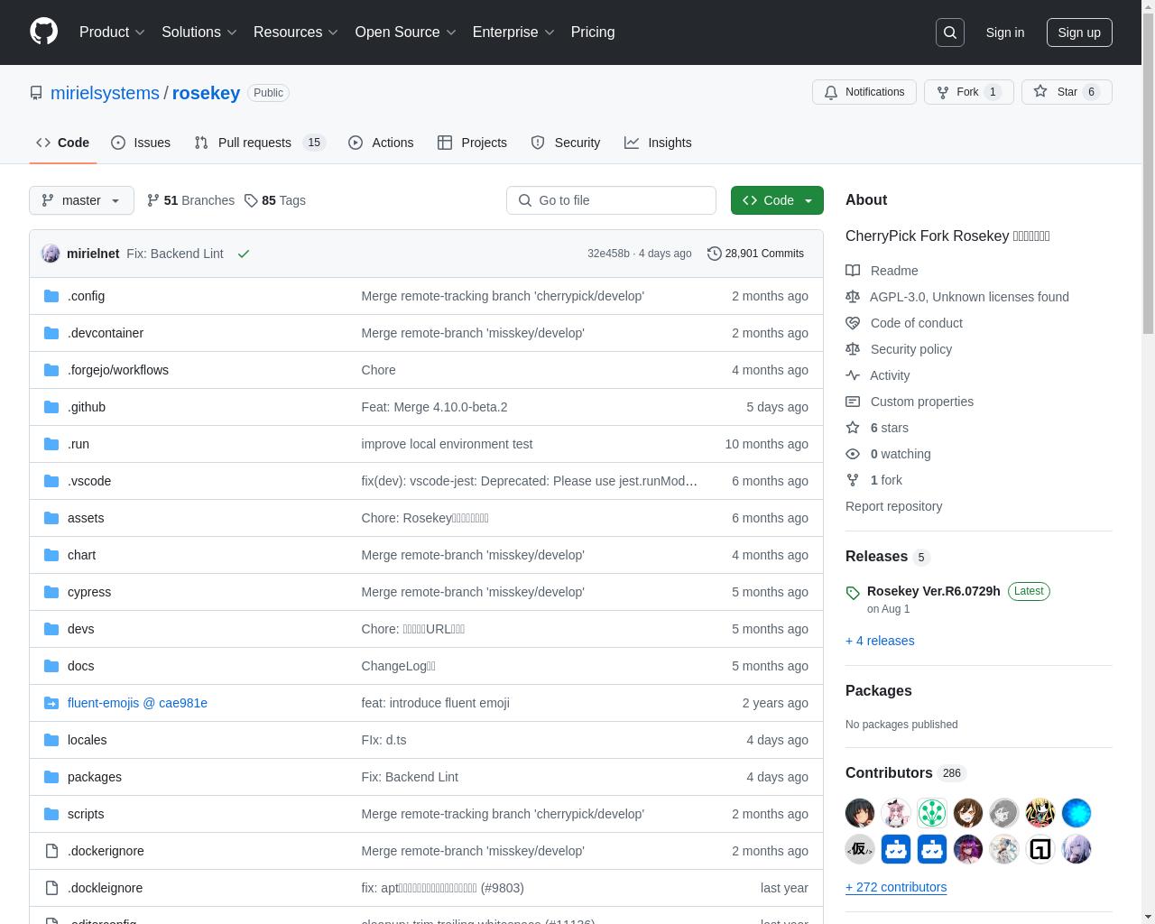Open 'Feat: Merge 4.10.0-beta.2' commit message

tap(434, 407)
